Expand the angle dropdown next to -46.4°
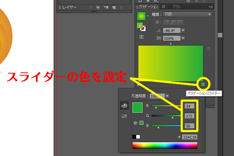This screenshot has width=234, height=156. pyautogui.click(x=183, y=30)
